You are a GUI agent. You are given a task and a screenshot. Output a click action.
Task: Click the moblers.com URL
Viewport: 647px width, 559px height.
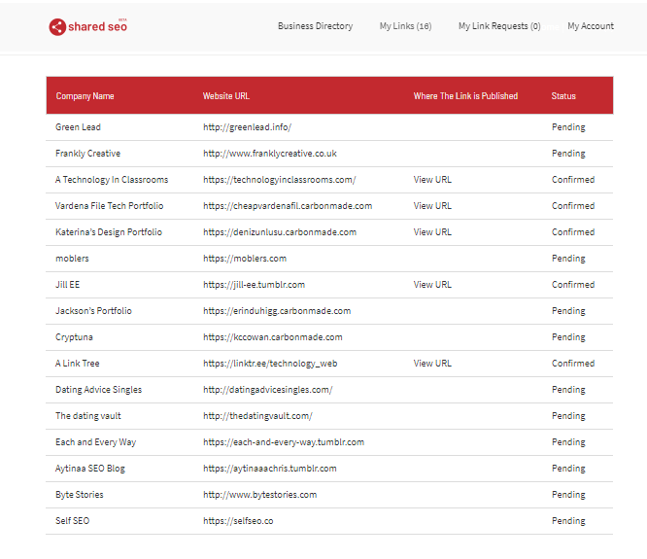(x=245, y=259)
